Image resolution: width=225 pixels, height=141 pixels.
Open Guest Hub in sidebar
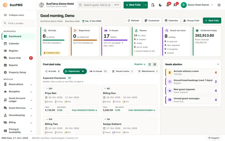click(18, 58)
